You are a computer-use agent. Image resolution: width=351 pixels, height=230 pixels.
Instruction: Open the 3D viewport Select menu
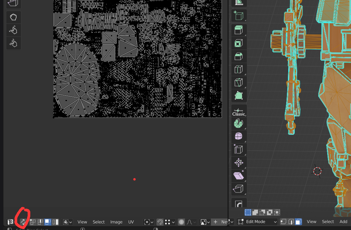tap(328, 222)
